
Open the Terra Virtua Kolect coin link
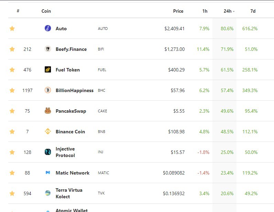pos(69,193)
